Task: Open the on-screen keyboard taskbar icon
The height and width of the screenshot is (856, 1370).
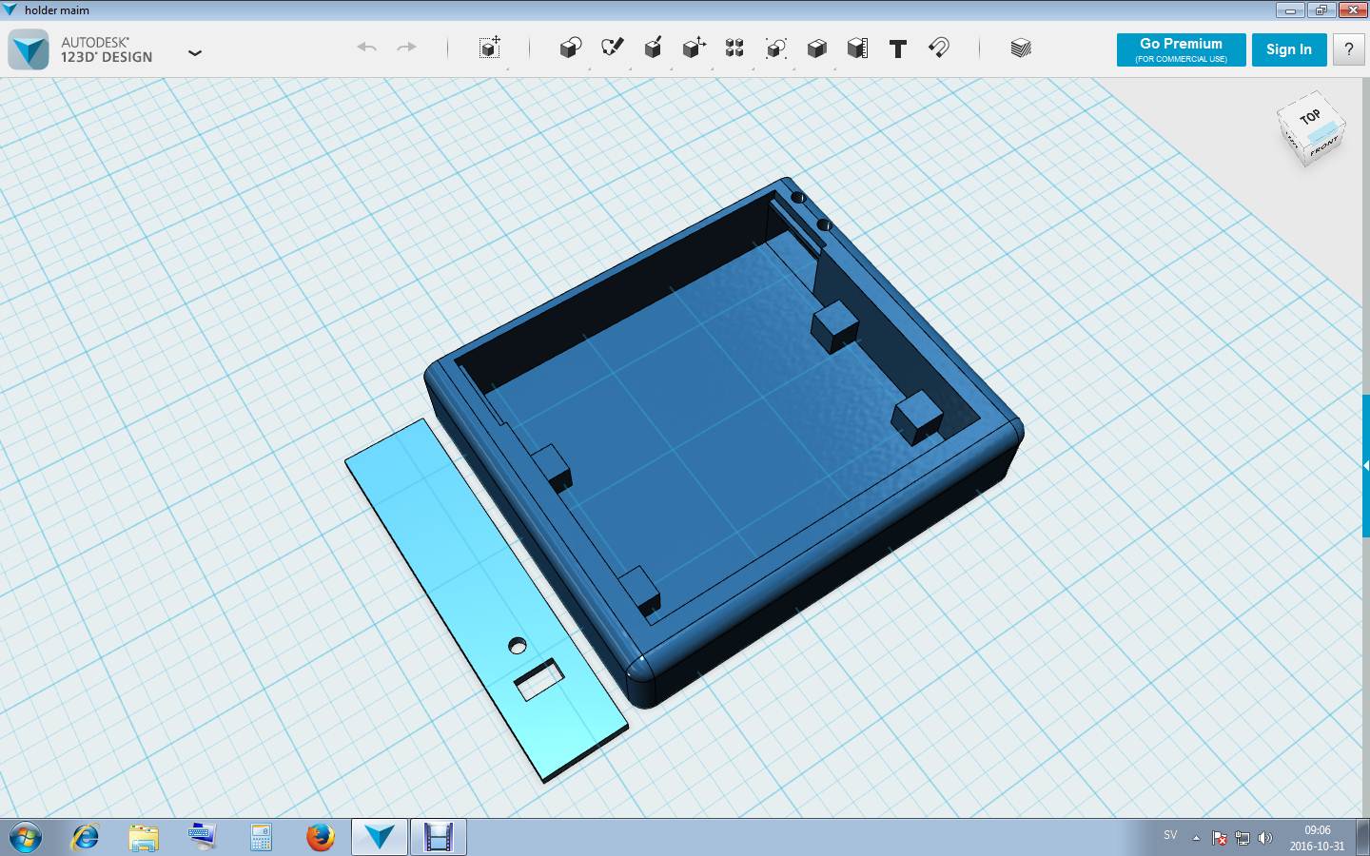Action: [x=202, y=837]
